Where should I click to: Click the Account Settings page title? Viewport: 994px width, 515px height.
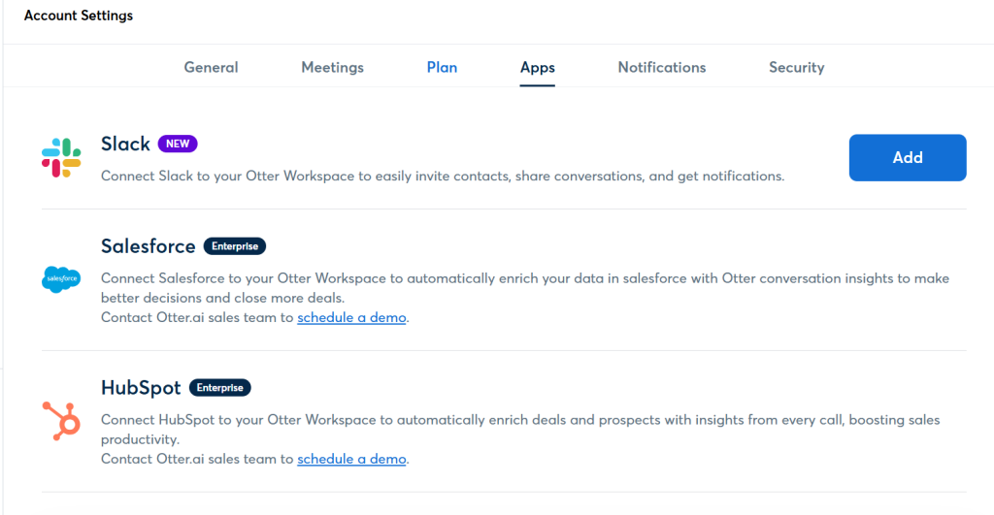pos(79,16)
